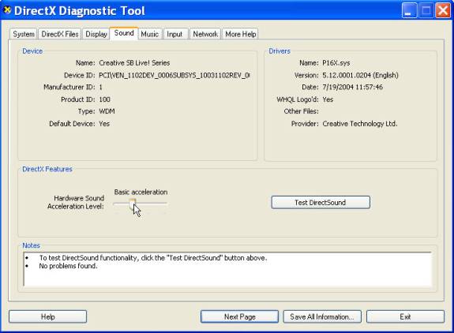Go to the Music tab
The width and height of the screenshot is (454, 333).
(149, 34)
